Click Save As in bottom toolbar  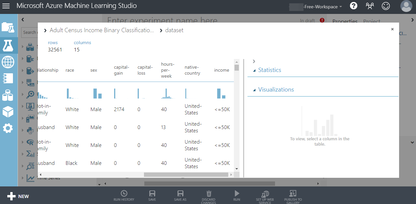tap(180, 196)
